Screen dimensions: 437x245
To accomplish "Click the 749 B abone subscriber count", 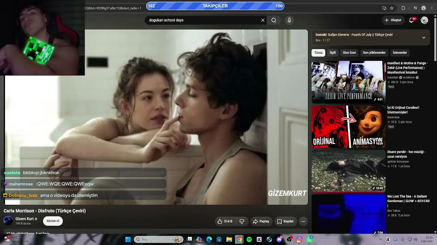I will [23, 224].
